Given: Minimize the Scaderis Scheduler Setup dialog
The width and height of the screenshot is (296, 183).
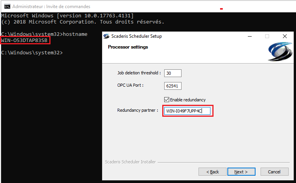Looking at the screenshot, I should 249,36.
